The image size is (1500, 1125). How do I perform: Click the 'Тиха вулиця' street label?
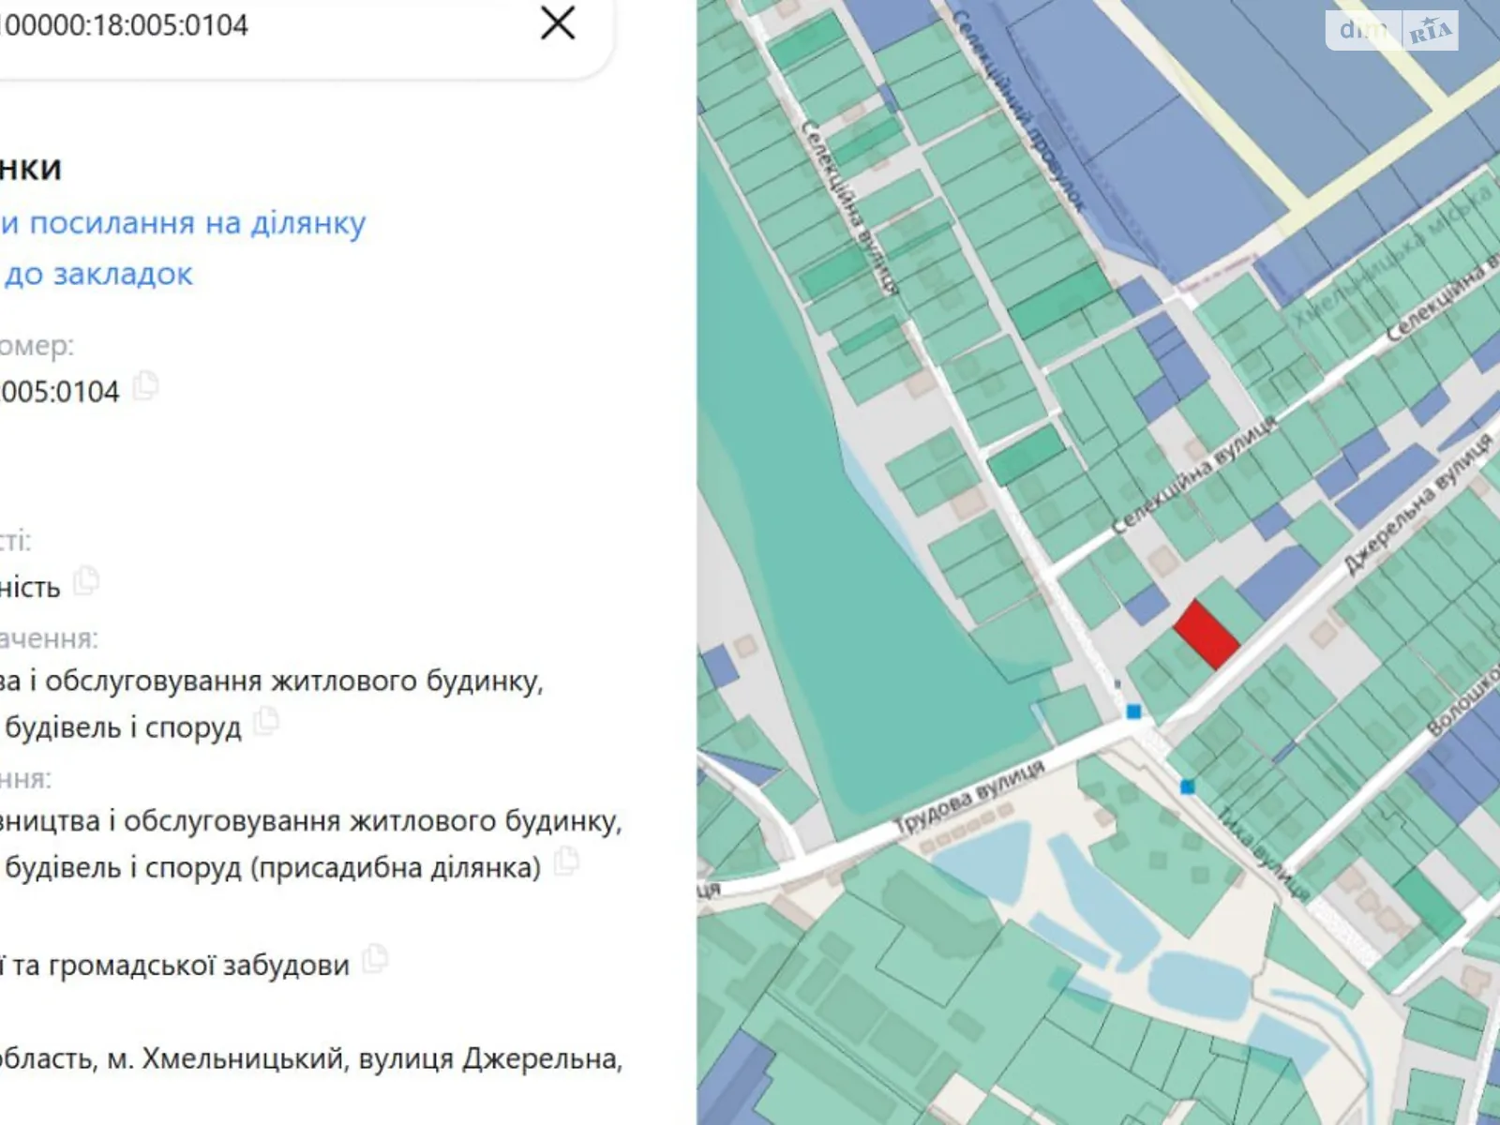(x=1262, y=851)
